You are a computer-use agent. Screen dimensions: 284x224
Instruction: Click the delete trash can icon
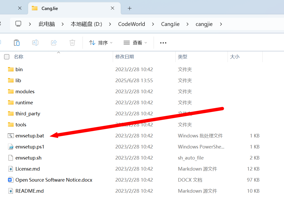[72, 43]
